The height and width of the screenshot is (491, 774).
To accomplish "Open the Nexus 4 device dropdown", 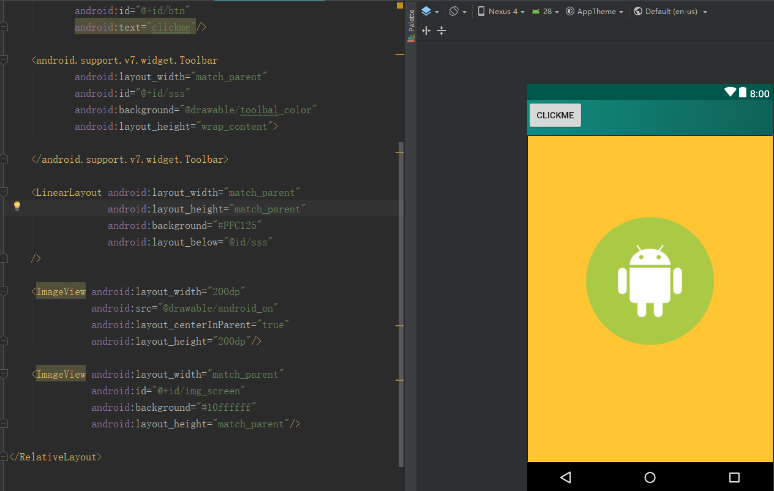I will [500, 12].
